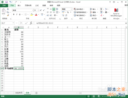The height and width of the screenshot is (98, 128).
Task: Click the Send to MindManager icon
Action: (x=116, y=10)
